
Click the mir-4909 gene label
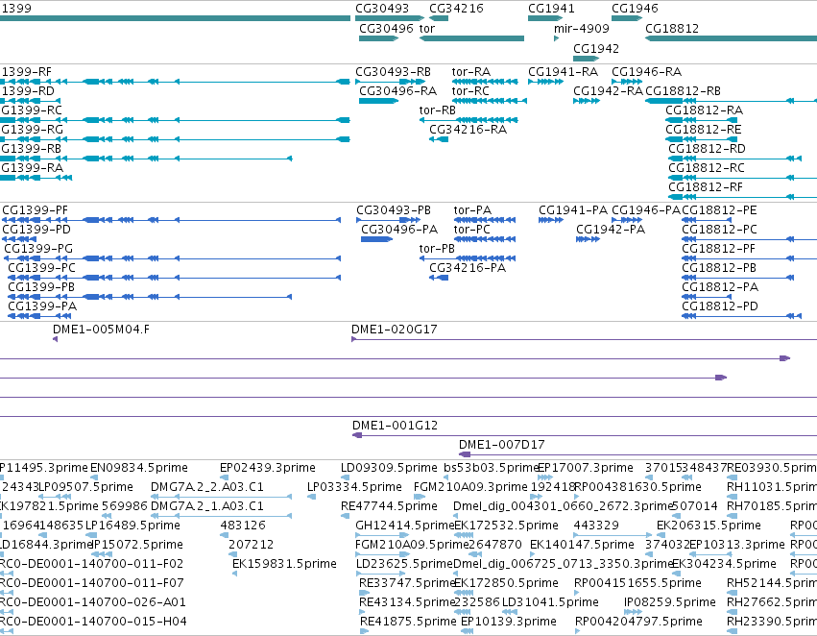582,28
